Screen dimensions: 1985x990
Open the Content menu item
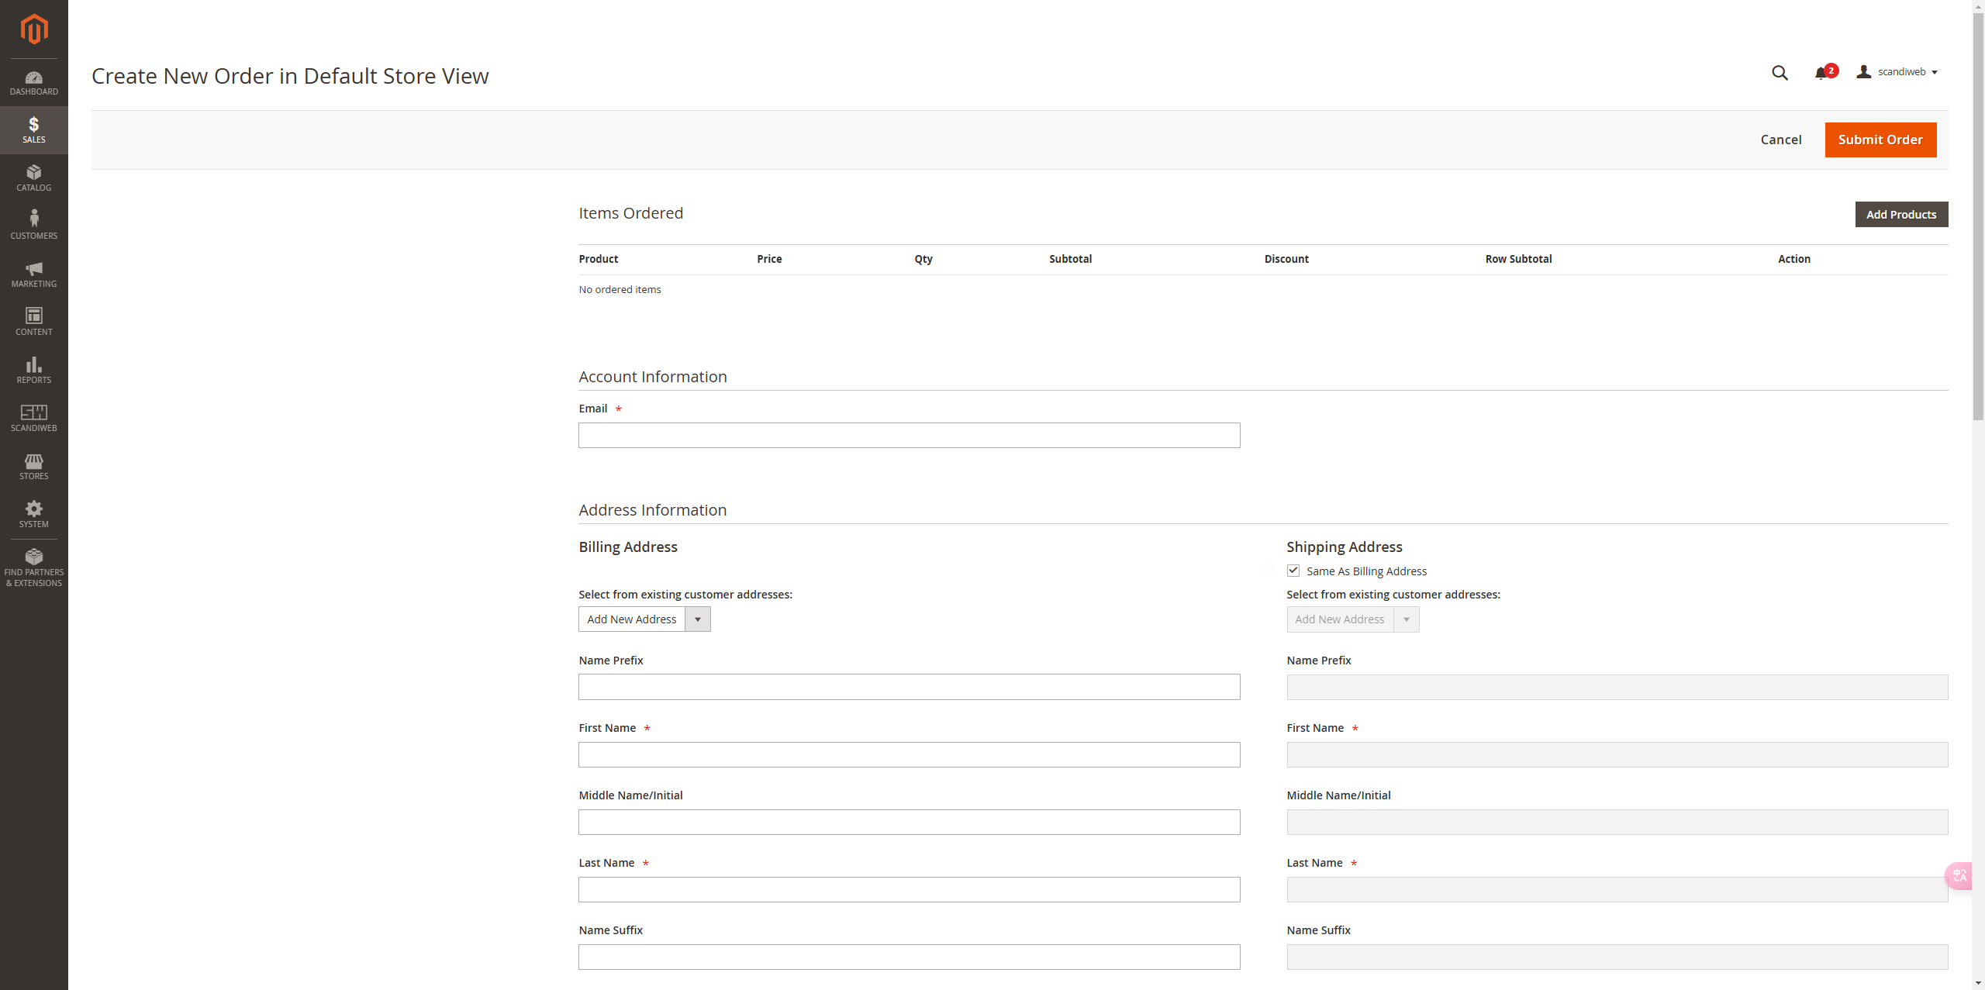pyautogui.click(x=33, y=322)
